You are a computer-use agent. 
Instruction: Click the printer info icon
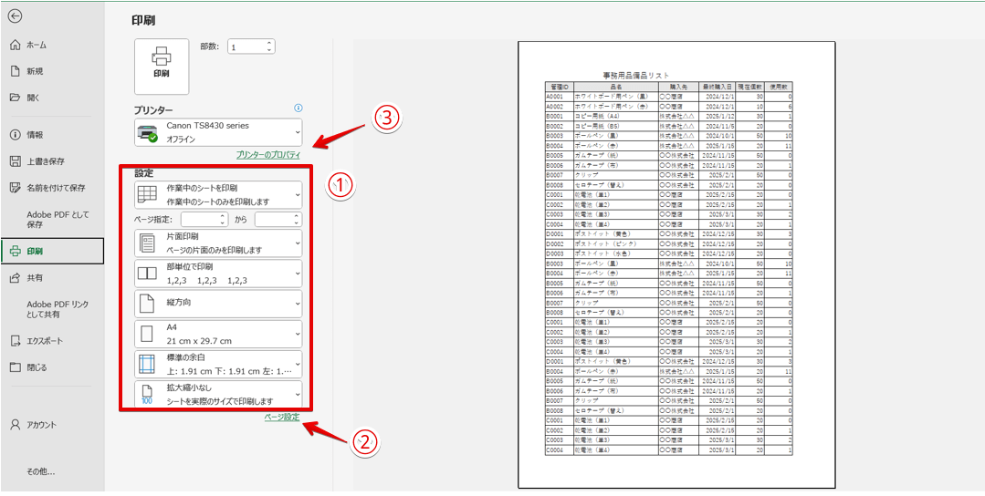pyautogui.click(x=298, y=108)
